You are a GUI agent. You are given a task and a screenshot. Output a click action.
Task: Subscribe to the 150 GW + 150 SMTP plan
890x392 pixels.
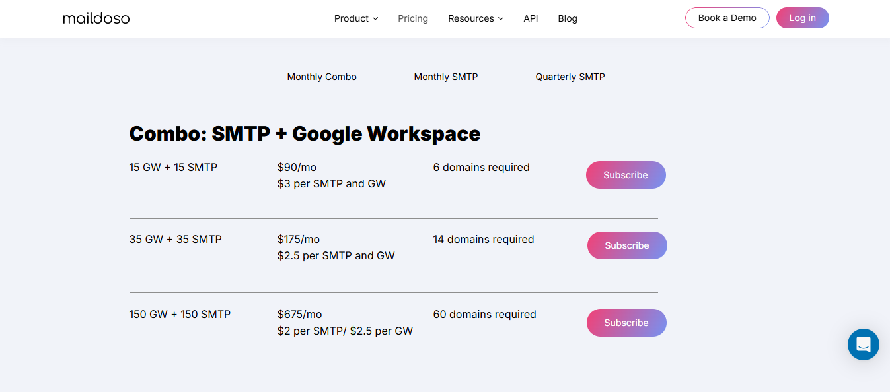(x=626, y=323)
